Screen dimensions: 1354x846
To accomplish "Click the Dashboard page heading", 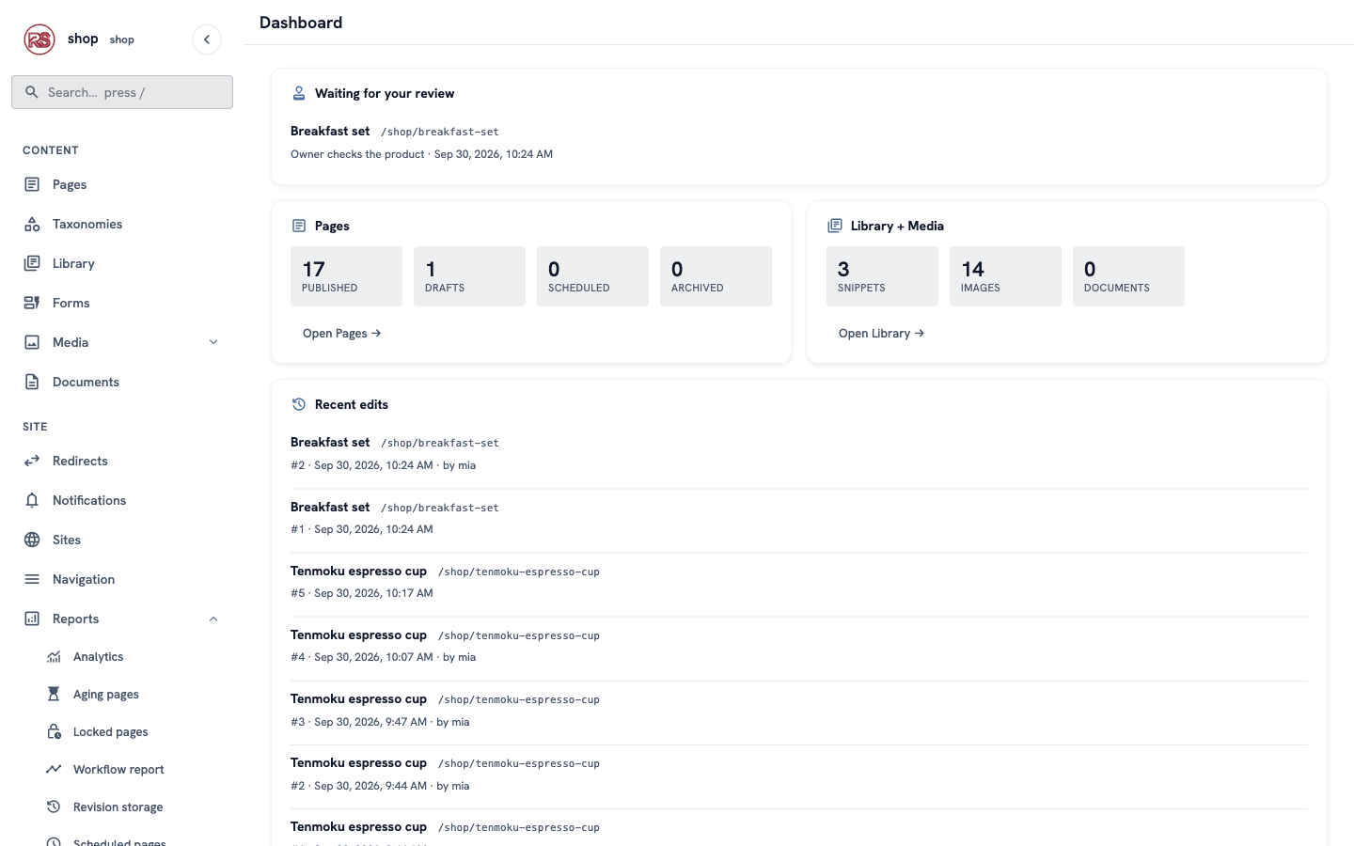I will coord(301,23).
